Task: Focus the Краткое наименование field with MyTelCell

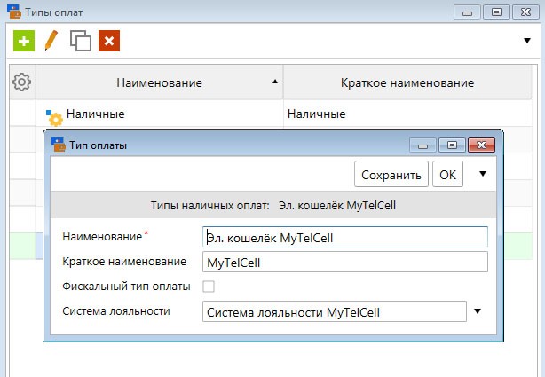Action: tap(345, 262)
